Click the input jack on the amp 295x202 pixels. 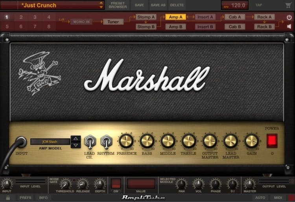(21, 142)
